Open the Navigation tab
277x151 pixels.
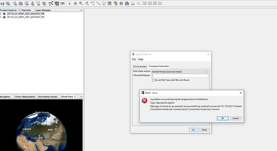5,97
